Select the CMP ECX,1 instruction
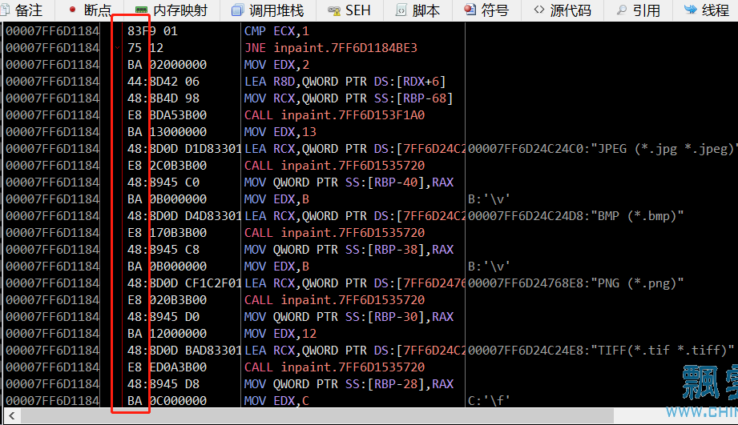Screen dimensions: 738x425 pos(276,31)
